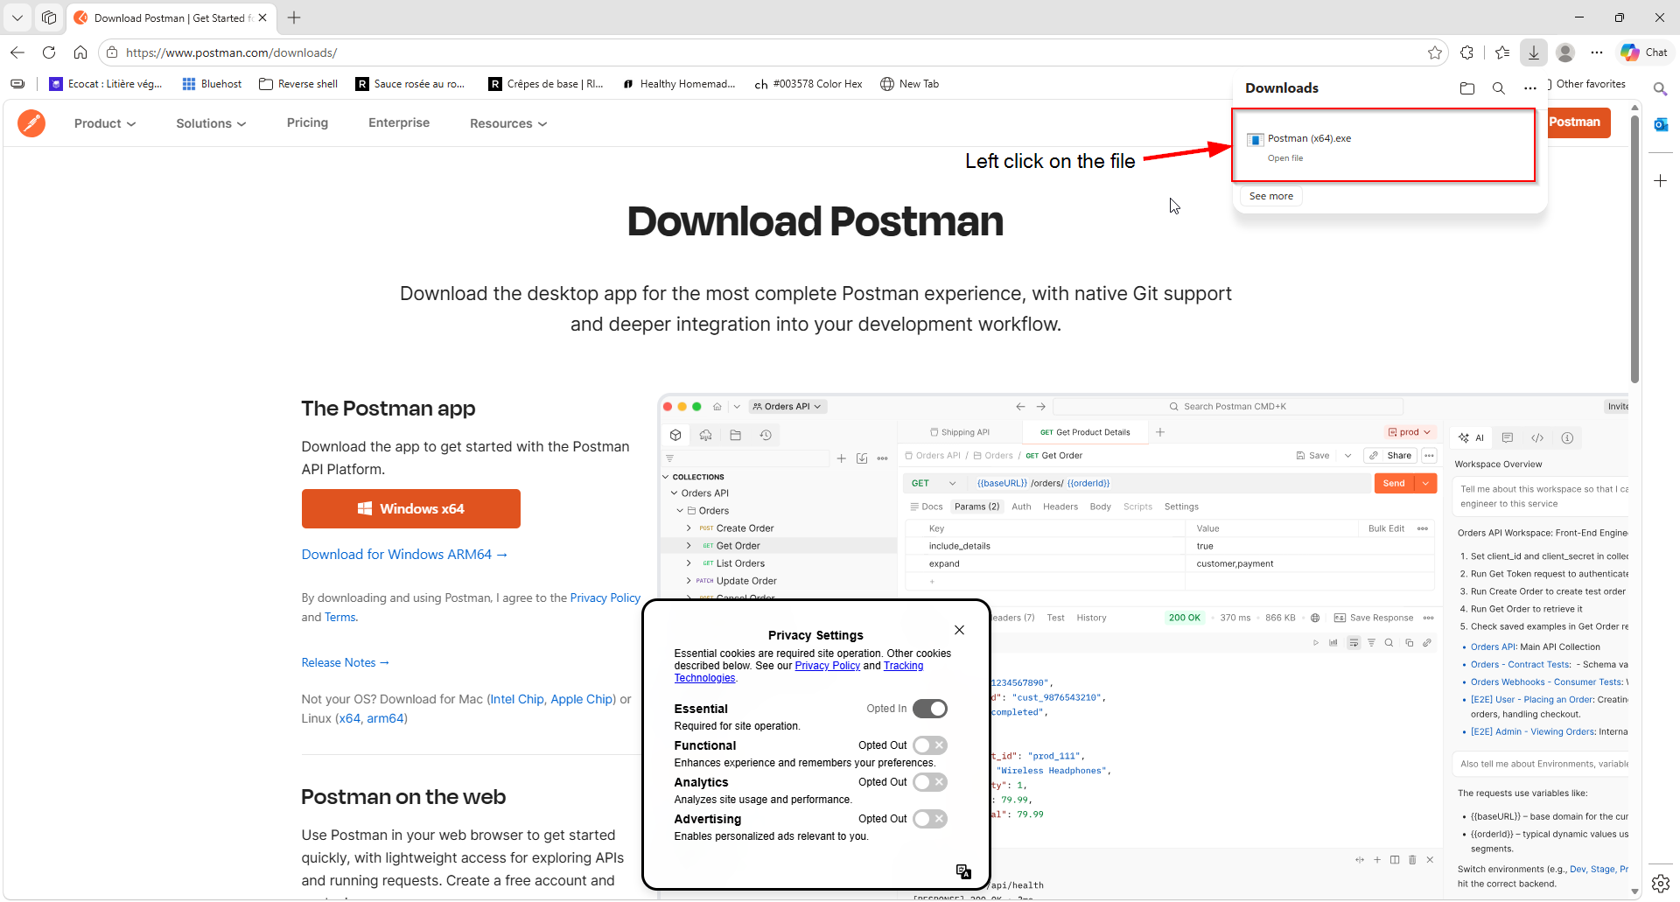Image resolution: width=1680 pixels, height=902 pixels.
Task: Toggle the Essential cookies switch
Action: pyautogui.click(x=930, y=709)
